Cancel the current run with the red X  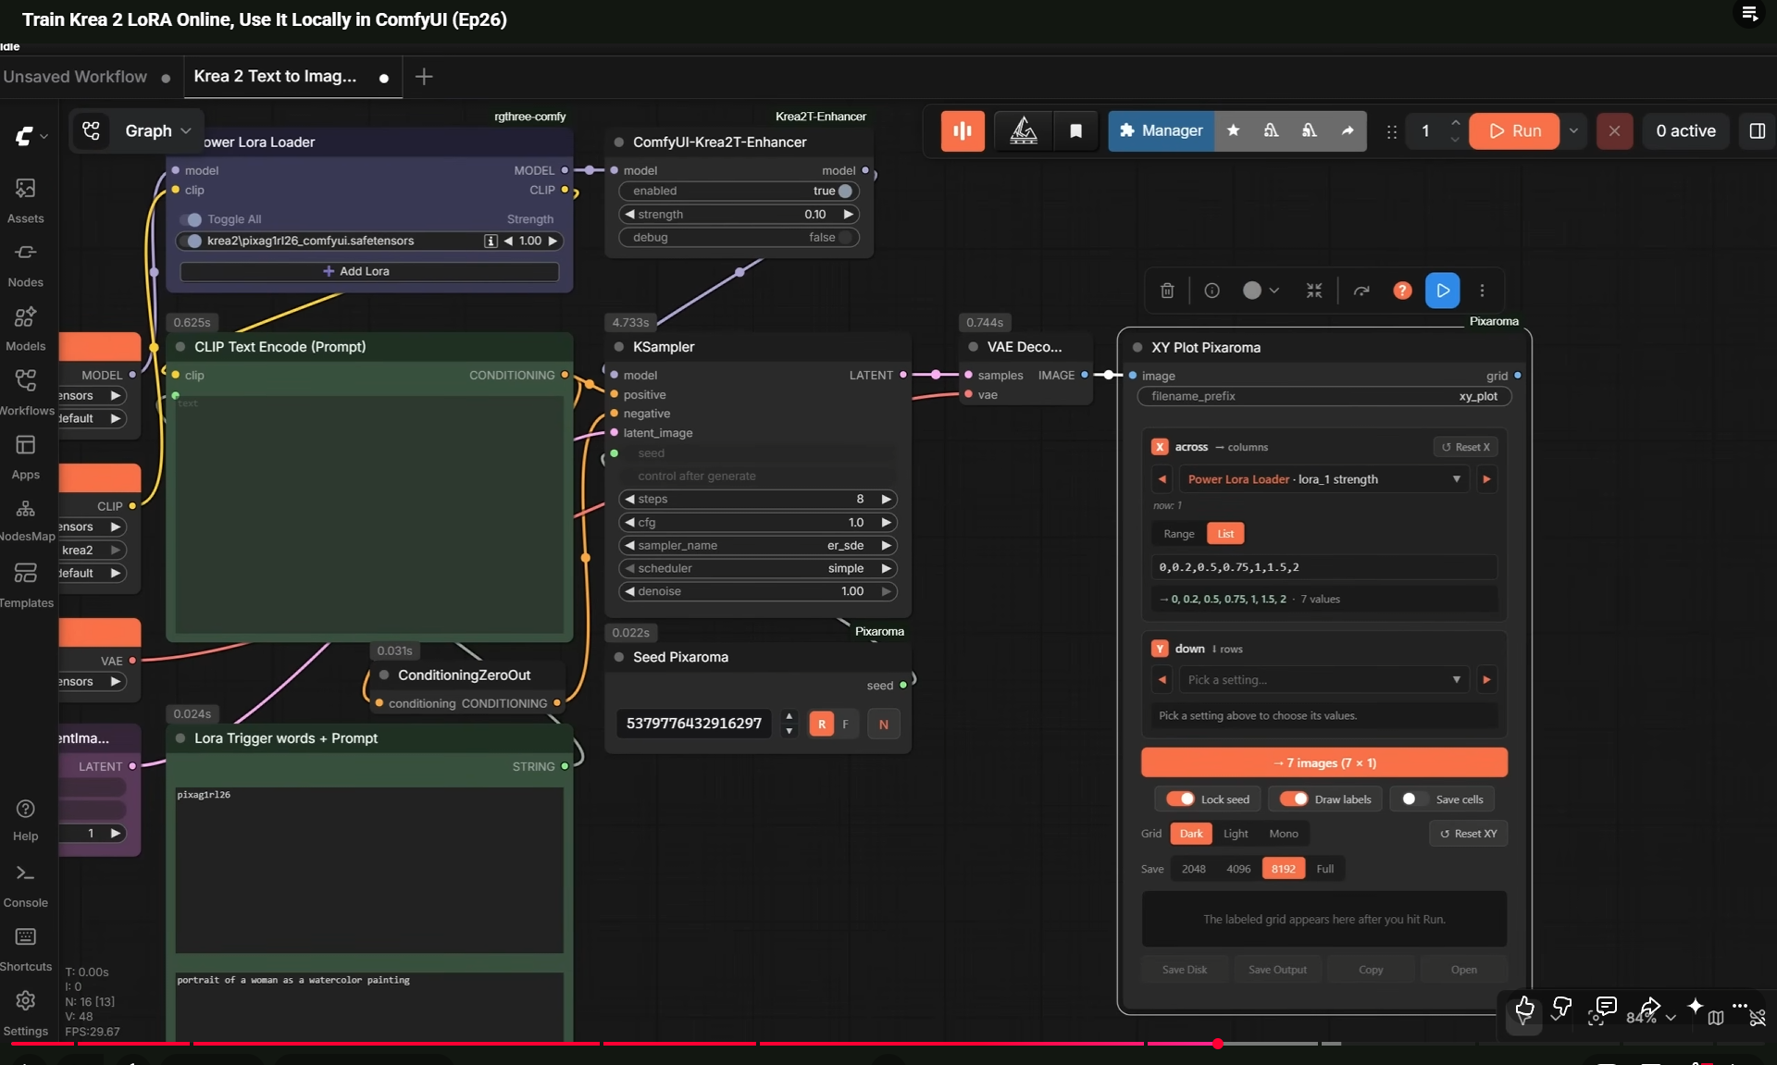(x=1614, y=131)
